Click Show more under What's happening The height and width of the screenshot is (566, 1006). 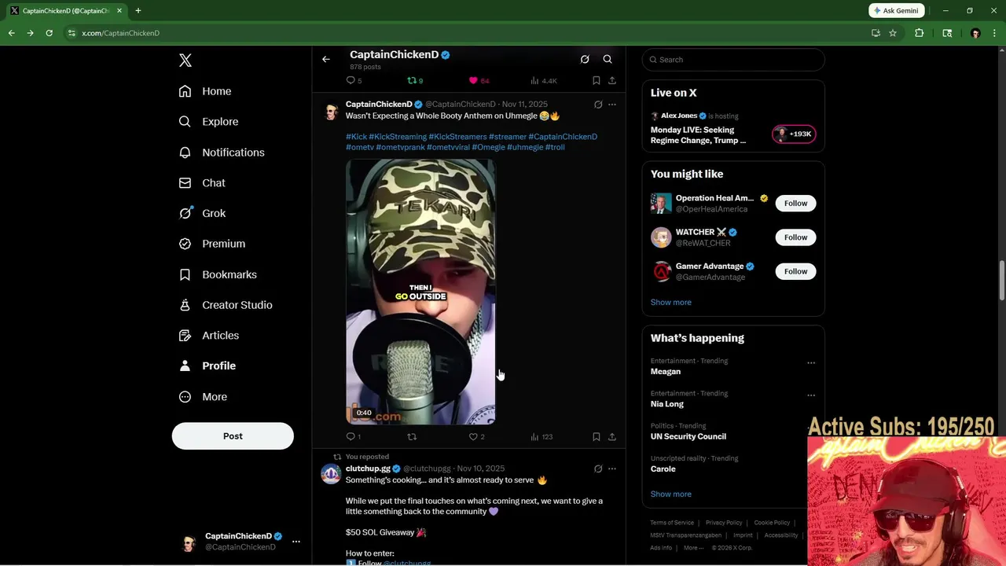[x=671, y=494]
